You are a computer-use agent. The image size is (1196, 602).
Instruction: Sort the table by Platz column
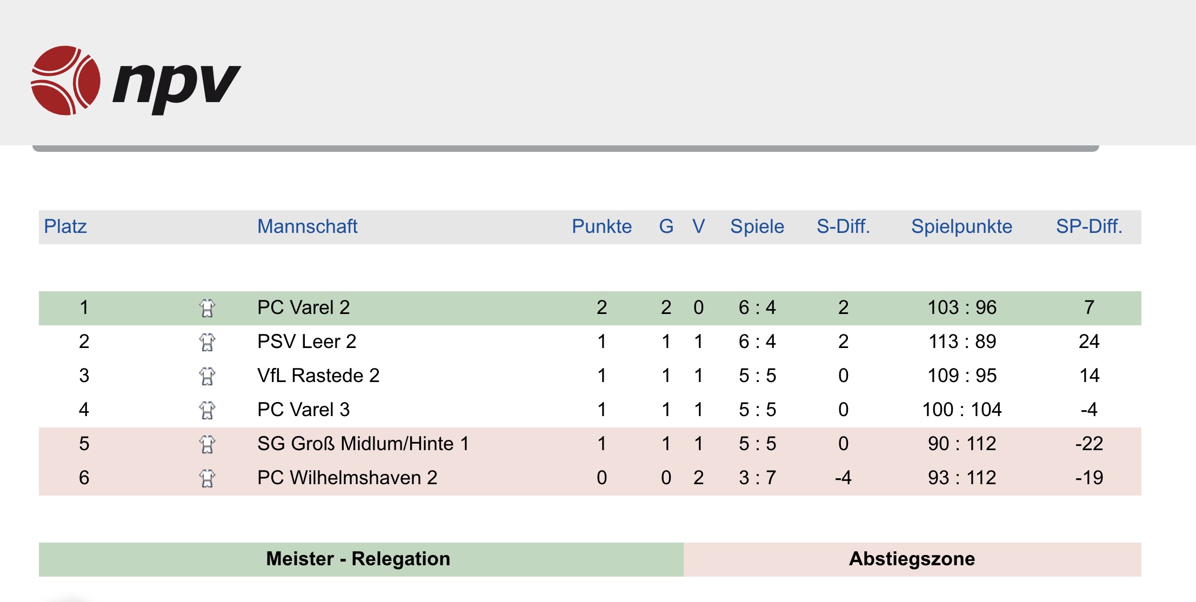pyautogui.click(x=65, y=226)
